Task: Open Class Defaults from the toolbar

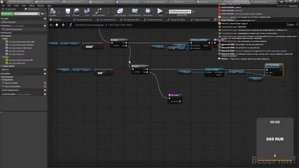Action: (x=135, y=12)
